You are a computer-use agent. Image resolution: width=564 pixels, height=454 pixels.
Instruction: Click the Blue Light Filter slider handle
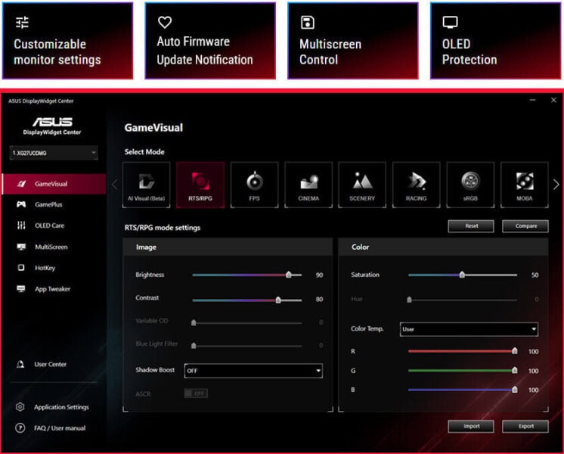[194, 346]
